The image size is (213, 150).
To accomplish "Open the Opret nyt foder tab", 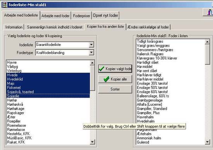I will (105, 16).
